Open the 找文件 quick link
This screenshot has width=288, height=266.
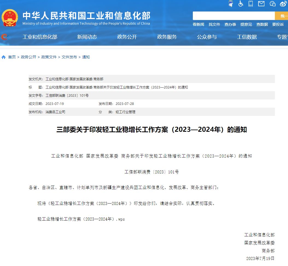tap(214, 24)
